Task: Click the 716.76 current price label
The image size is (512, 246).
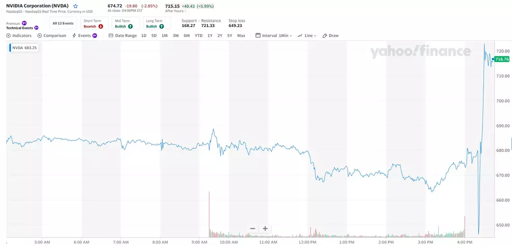Action: (x=502, y=60)
